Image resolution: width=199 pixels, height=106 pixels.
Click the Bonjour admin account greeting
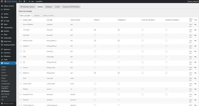(193, 1)
